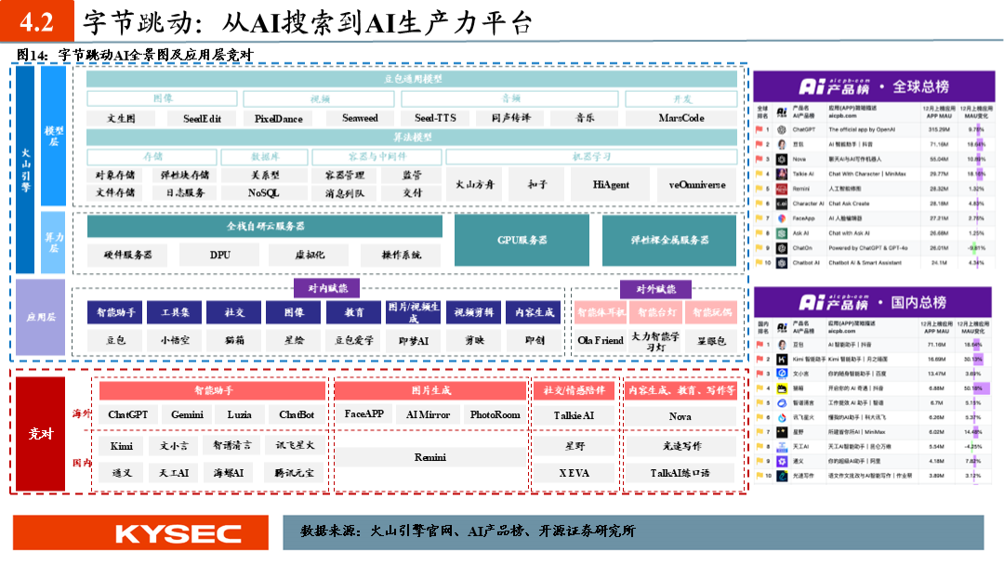Image resolution: width=1004 pixels, height=564 pixels.
Task: Click the 星野 black app icon in domestic ranking
Action: click(782, 432)
